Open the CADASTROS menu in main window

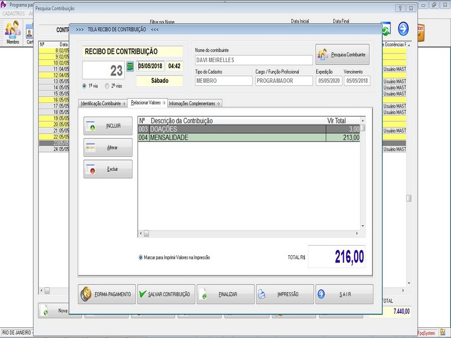point(14,14)
